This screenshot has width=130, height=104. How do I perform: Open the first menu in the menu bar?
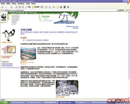tap(3, 4)
